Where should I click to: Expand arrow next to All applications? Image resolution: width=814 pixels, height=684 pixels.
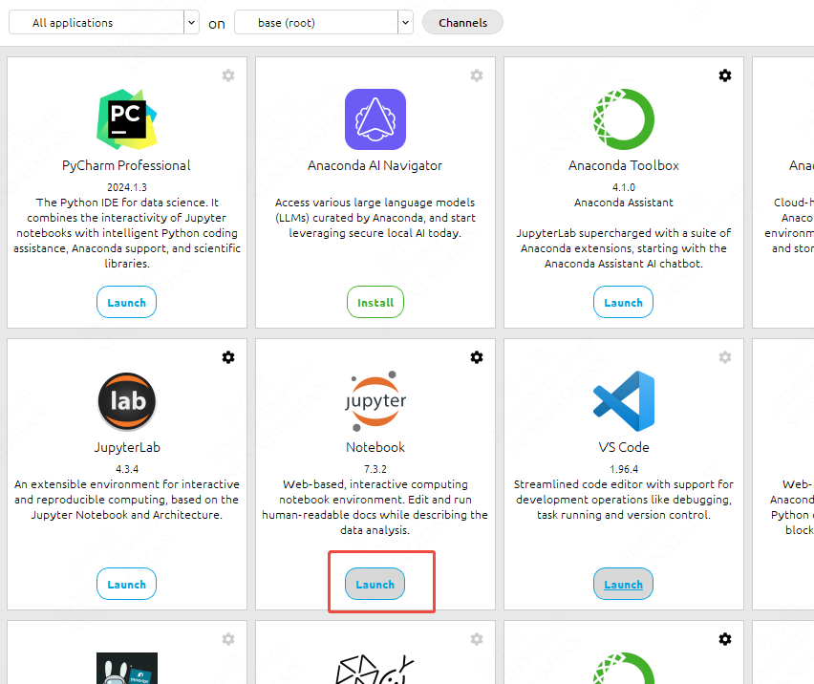(x=192, y=23)
